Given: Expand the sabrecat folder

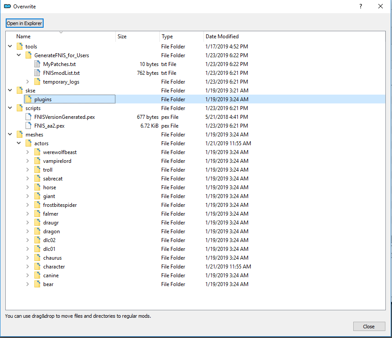Looking at the screenshot, I should 27,178.
